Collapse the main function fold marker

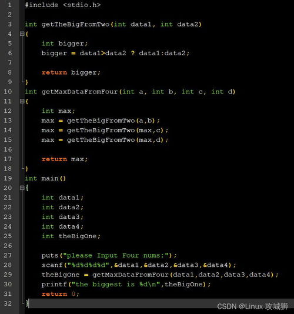tap(22, 188)
